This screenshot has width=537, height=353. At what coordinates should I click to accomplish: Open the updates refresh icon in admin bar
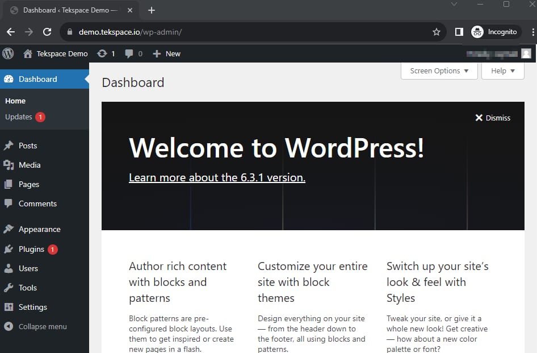(x=102, y=53)
